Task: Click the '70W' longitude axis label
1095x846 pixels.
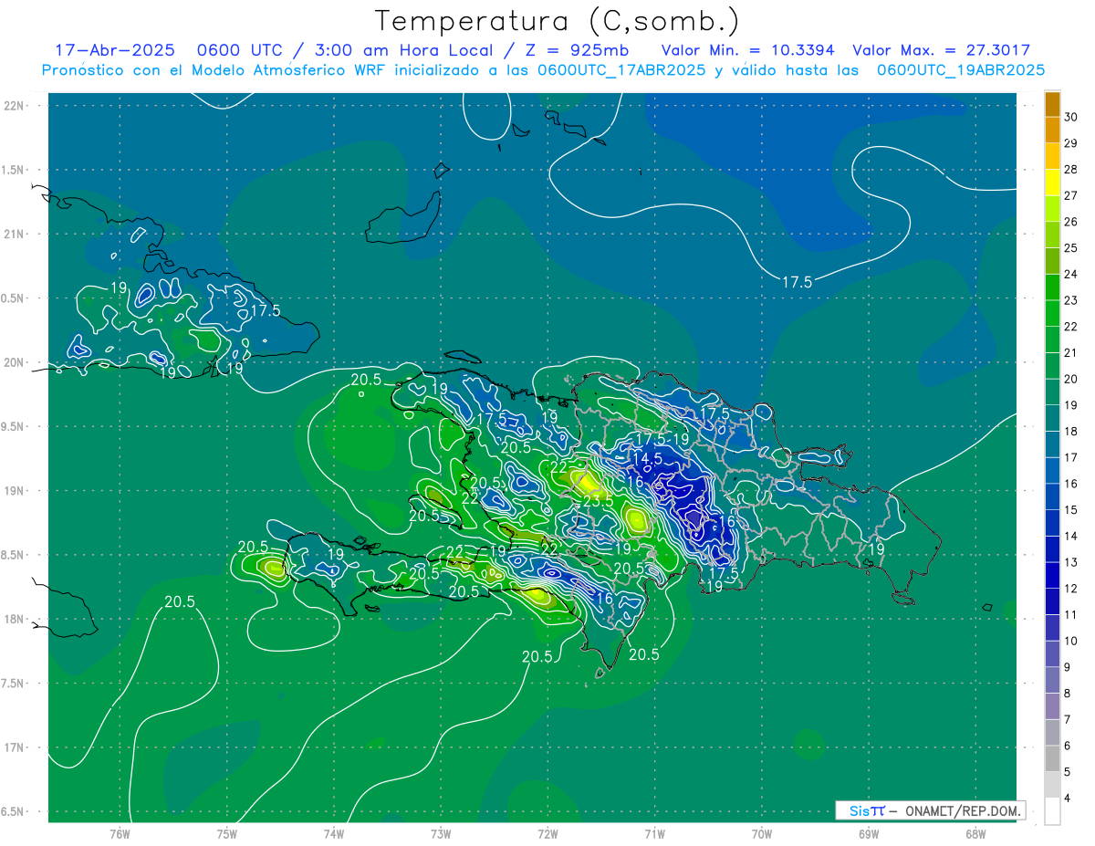Action: [762, 833]
